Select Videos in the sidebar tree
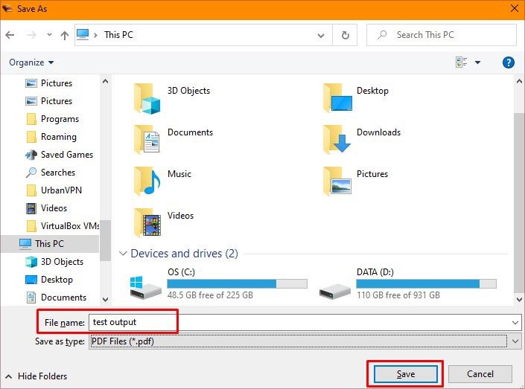This screenshot has height=389, width=525. tap(46, 208)
